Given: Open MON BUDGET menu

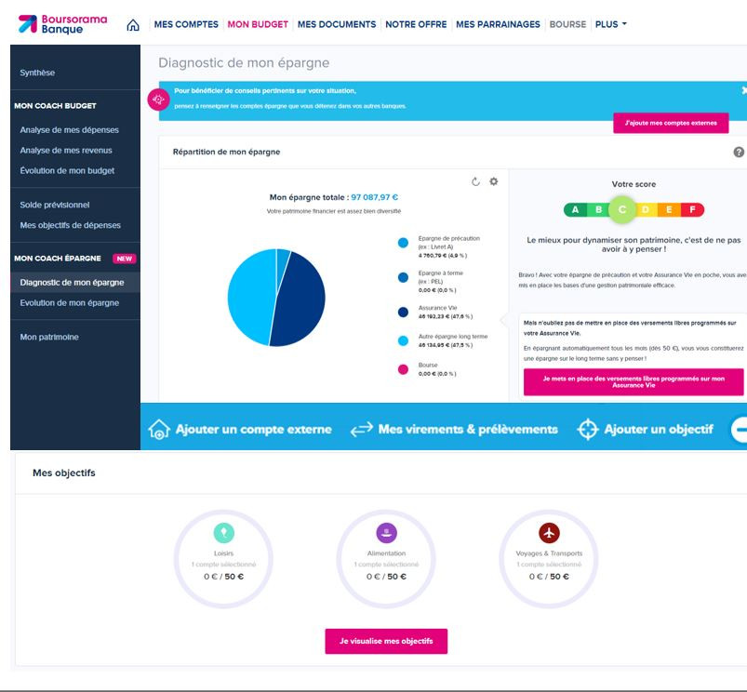Looking at the screenshot, I should pyautogui.click(x=258, y=24).
